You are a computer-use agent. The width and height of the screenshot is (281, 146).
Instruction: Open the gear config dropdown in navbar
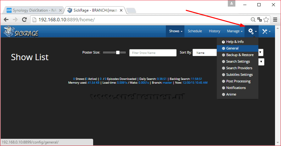point(252,31)
